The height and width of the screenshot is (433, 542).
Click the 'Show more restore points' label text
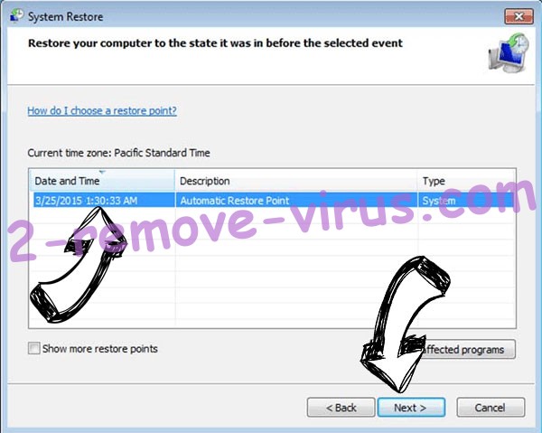tap(100, 349)
